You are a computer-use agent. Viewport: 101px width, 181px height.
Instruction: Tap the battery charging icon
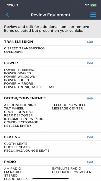94,5
